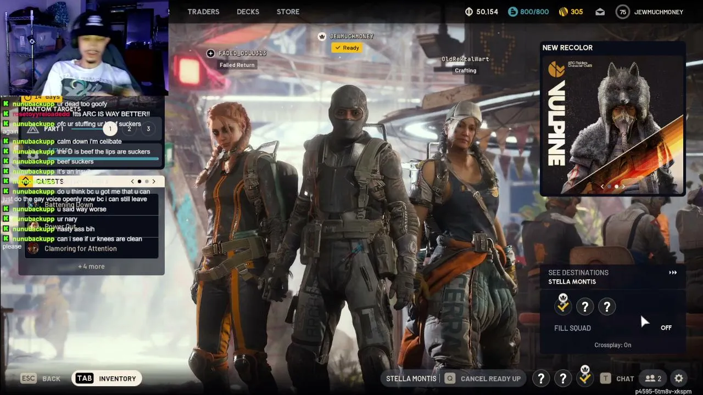This screenshot has height=395, width=703.
Task: Expand See Destinations with the triple arrow
Action: tap(673, 273)
